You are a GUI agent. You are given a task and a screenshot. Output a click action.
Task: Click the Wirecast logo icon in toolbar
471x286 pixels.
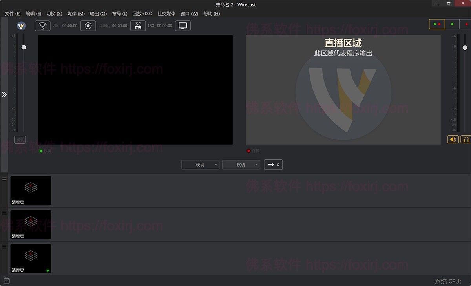pos(21,25)
